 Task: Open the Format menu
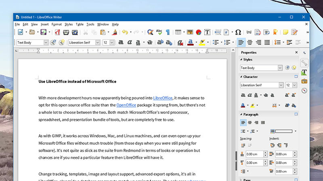(57, 24)
